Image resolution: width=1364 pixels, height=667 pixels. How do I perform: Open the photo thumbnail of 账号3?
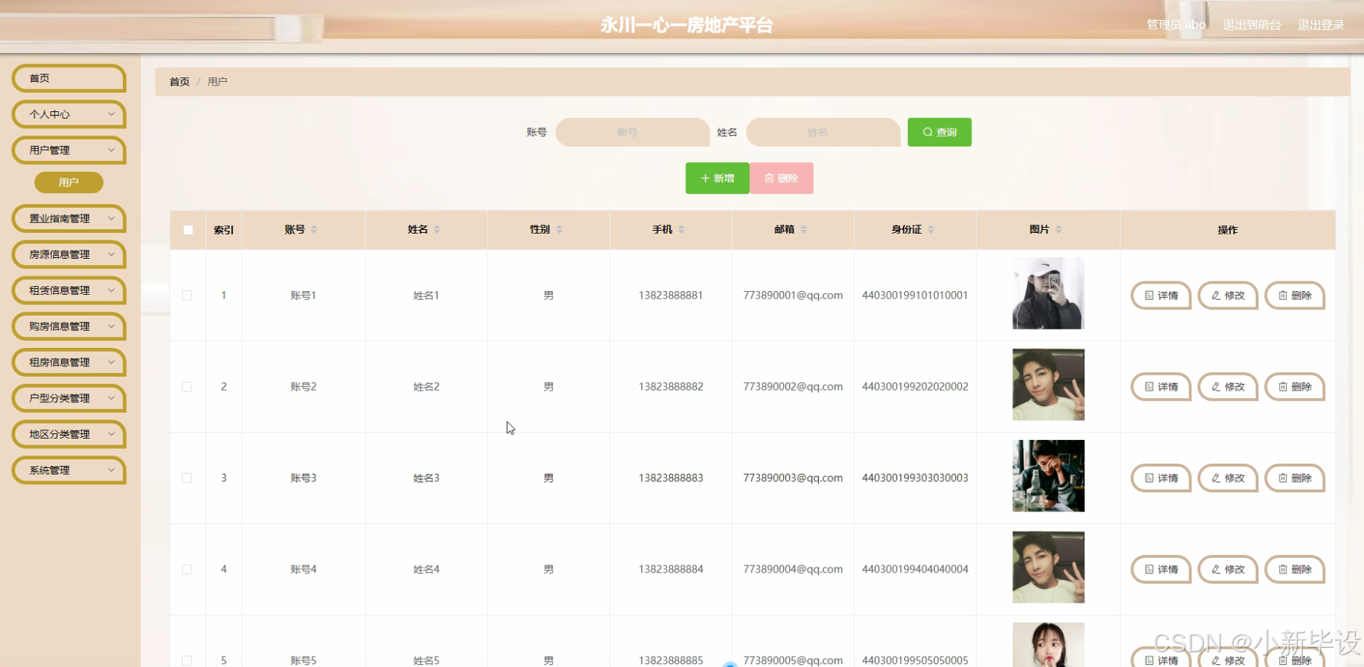click(x=1049, y=476)
